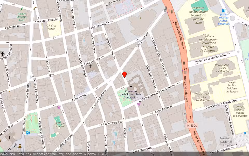The height and width of the screenshot is (156, 249).
Task: Click the church cross near Calle Estrella
Action: pyautogui.click(x=90, y=66)
